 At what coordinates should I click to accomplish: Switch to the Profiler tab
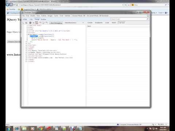tap(43, 19)
